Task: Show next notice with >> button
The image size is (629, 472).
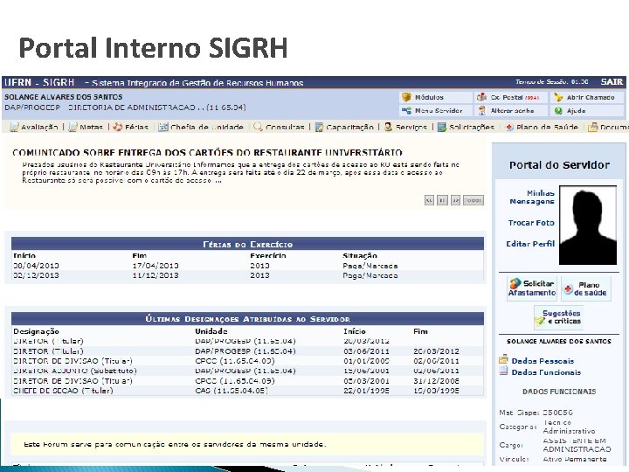Action: 455,200
